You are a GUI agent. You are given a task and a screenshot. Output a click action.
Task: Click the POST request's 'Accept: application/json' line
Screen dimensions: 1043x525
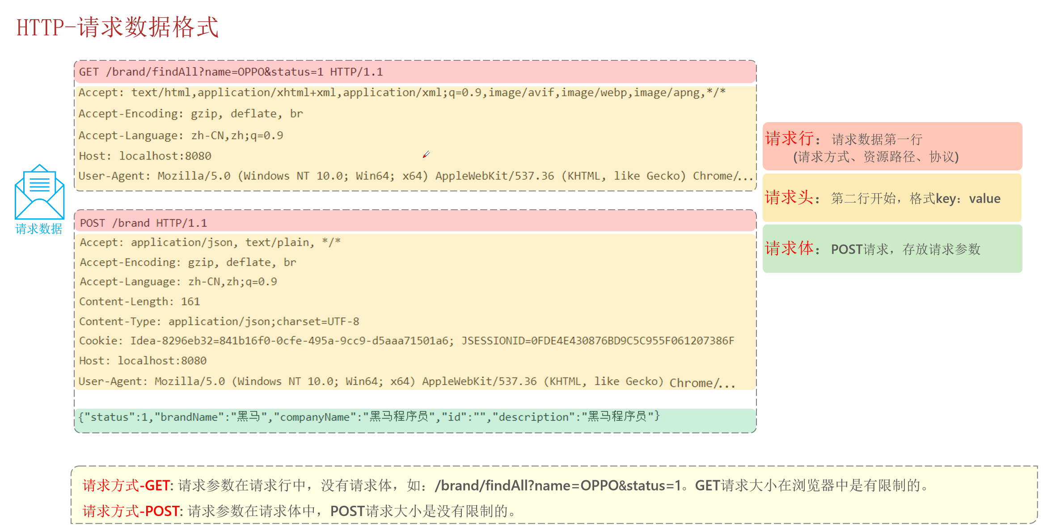pyautogui.click(x=210, y=242)
